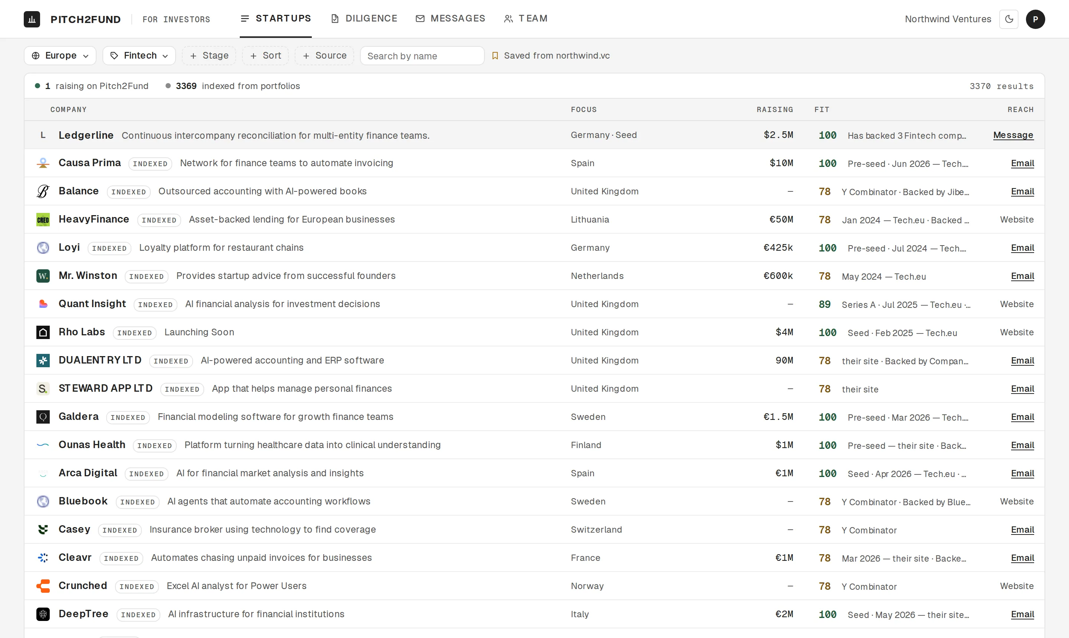Click the Saved from northwind.vc bookmark
Viewport: 1069px width, 638px height.
[x=551, y=56]
